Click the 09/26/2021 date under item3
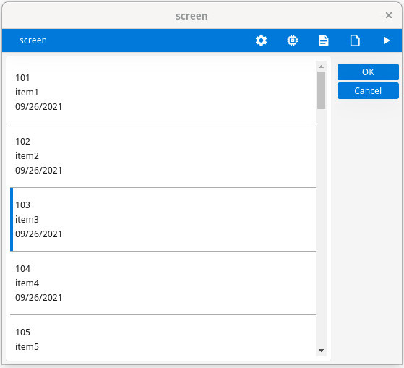This screenshot has height=368, width=404. (38, 234)
